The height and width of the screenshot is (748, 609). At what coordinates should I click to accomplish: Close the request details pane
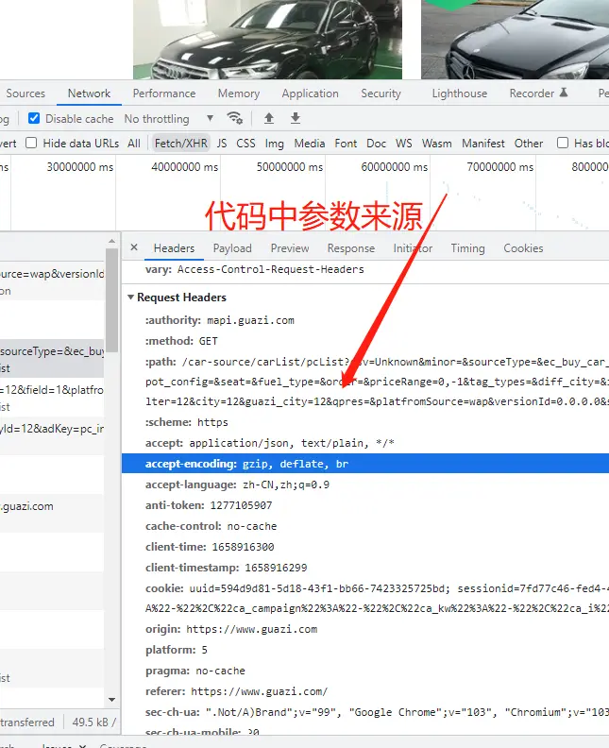pyautogui.click(x=134, y=247)
